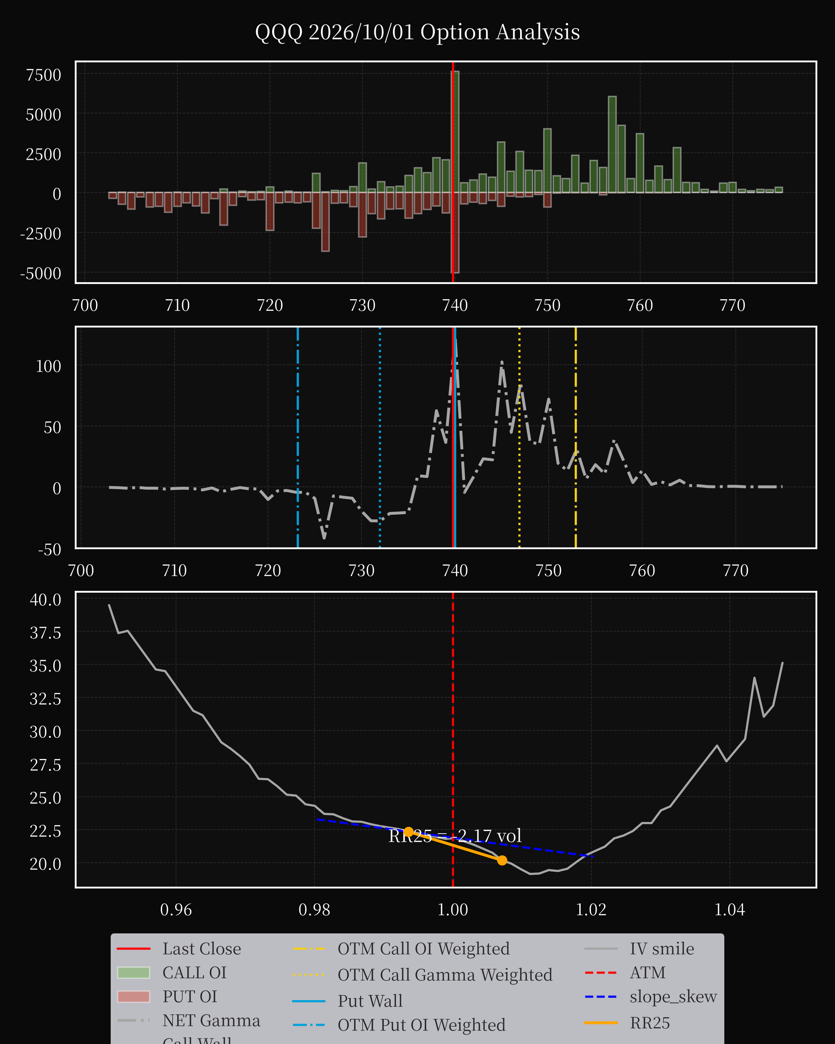Click the OTM Call OI Weighted legend entry
Viewport: 835px width, 1044px height.
click(x=401, y=949)
